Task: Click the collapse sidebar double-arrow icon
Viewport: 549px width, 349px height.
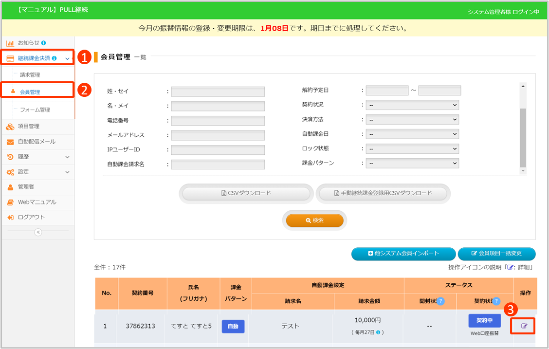Action: click(x=38, y=232)
